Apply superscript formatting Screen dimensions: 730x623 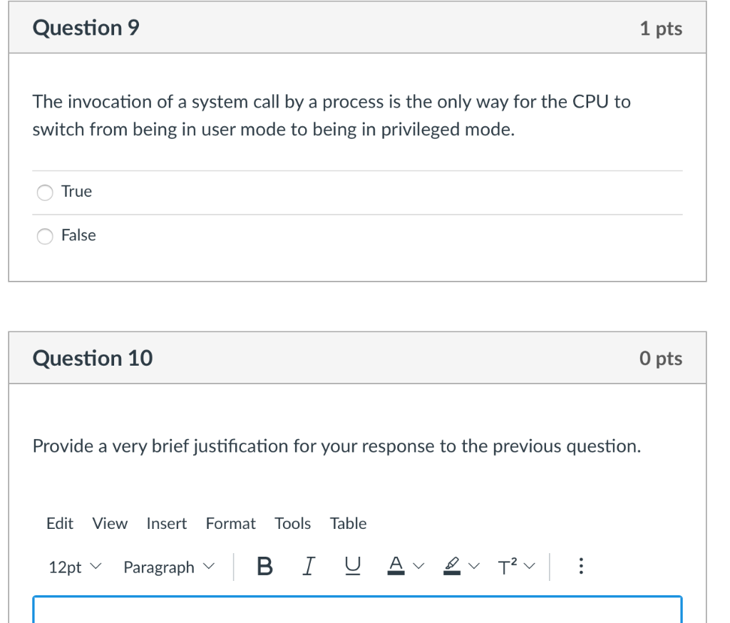(506, 565)
